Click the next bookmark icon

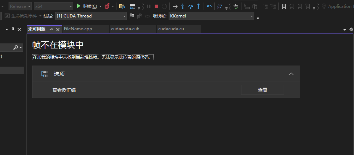point(300,6)
